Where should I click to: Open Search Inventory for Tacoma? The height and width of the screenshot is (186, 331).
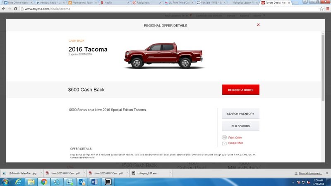[x=240, y=114]
